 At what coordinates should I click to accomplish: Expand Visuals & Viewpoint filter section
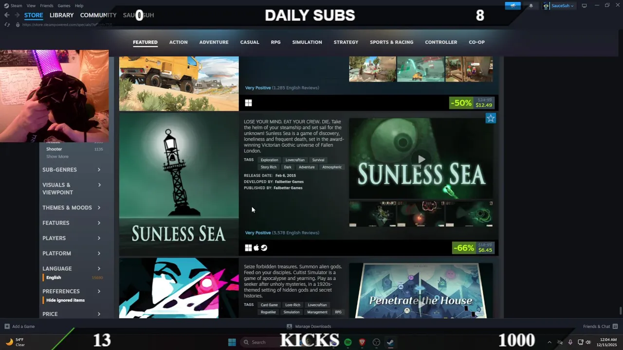tap(72, 189)
